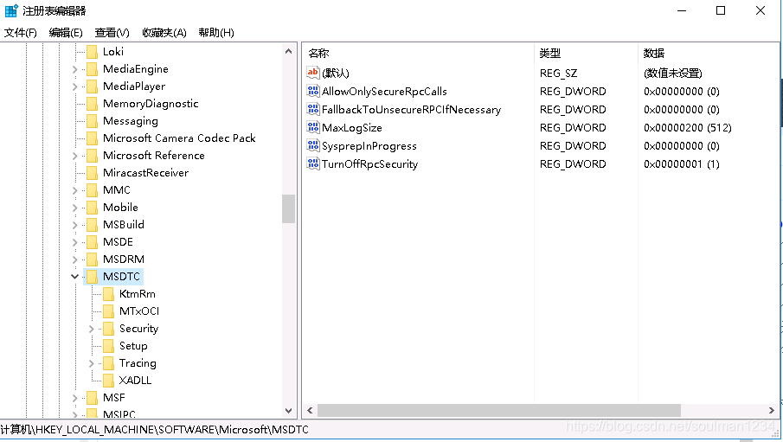
Task: Expand the Tracing subkey node
Action: click(x=92, y=363)
